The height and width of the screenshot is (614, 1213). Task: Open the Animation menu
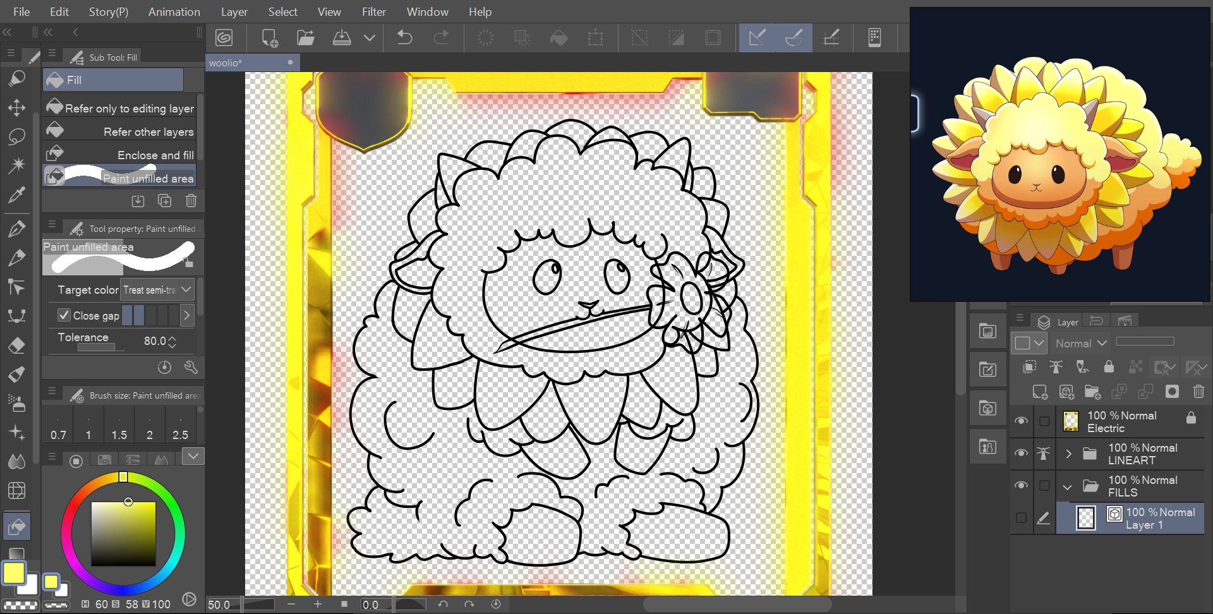(x=174, y=12)
